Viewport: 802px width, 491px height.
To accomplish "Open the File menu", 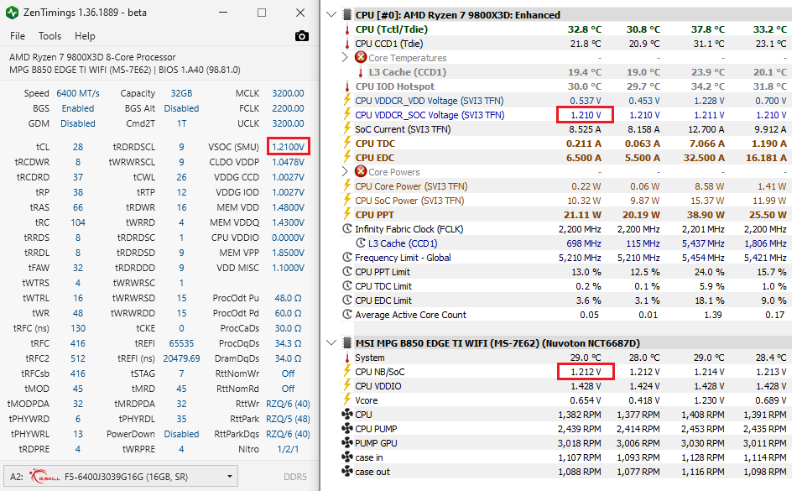I will pyautogui.click(x=18, y=36).
